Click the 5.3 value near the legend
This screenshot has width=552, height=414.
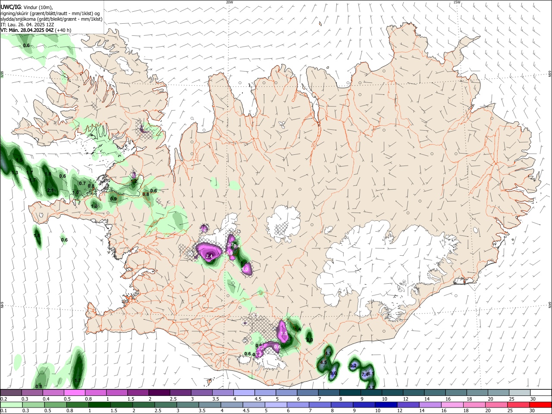coord(371,388)
